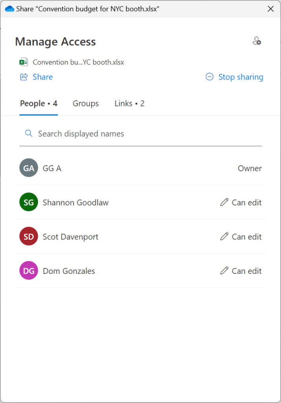Switch to the Links tab
281x403 pixels.
click(129, 104)
